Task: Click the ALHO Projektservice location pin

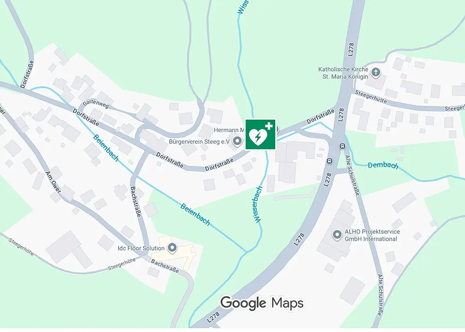Action: point(337,235)
